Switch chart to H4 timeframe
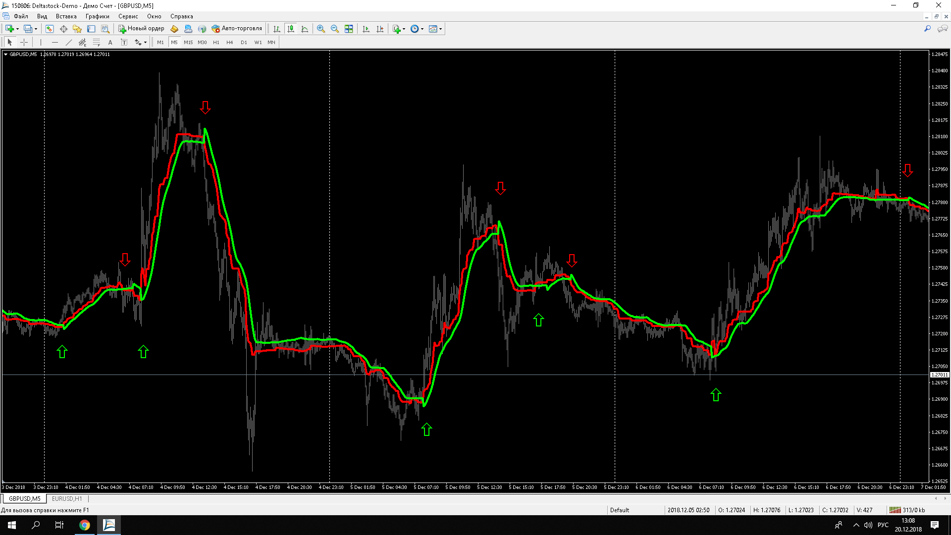This screenshot has width=951, height=535. tap(230, 42)
